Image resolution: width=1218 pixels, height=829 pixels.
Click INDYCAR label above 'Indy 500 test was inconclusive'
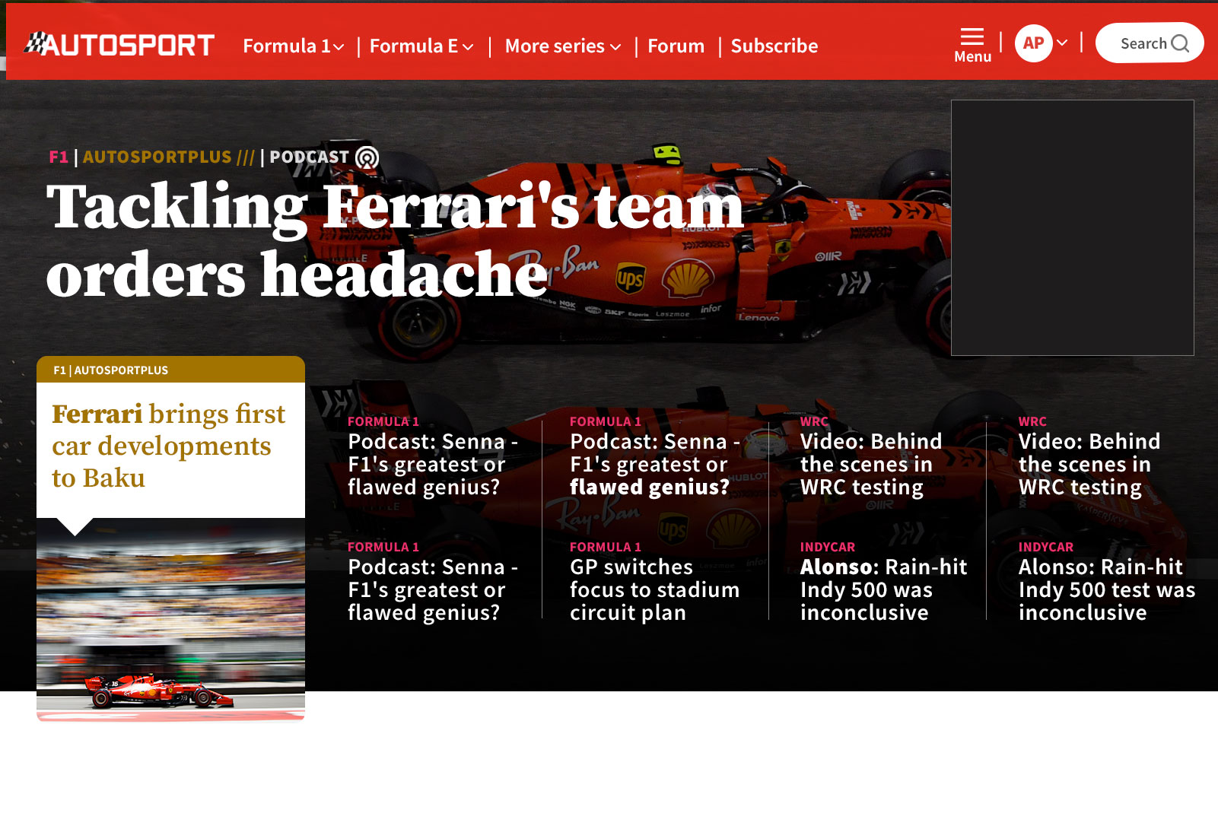click(x=1046, y=547)
